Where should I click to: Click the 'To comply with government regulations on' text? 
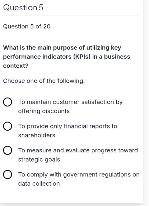79,175
